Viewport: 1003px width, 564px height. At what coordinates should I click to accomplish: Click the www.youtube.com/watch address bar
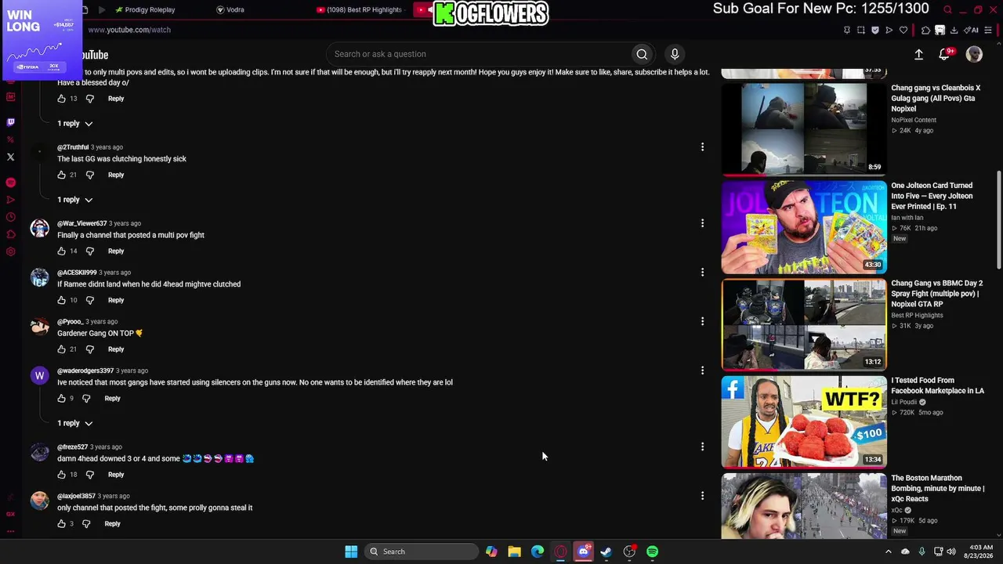(x=129, y=30)
